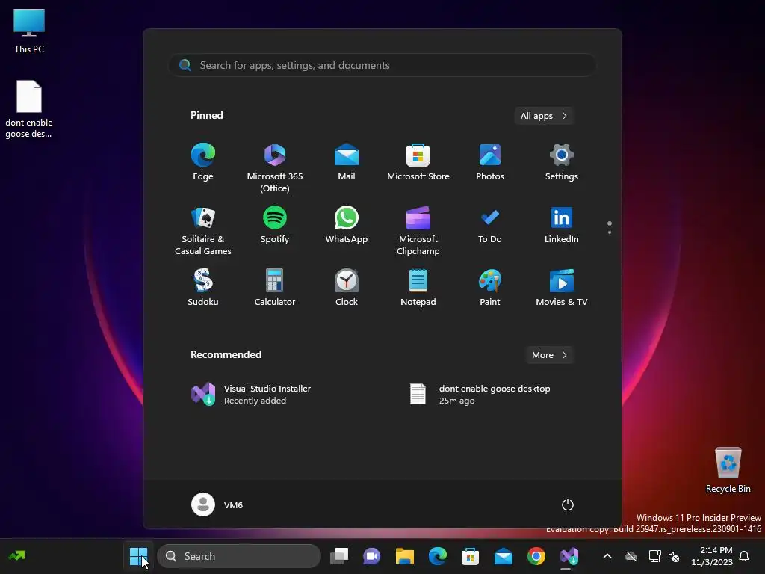Launch the To Do app
Viewport: 765px width, 574px height.
pos(490,225)
